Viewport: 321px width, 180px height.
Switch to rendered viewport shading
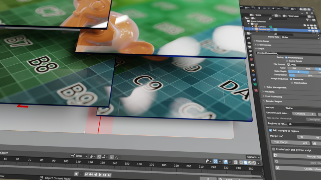254,163
